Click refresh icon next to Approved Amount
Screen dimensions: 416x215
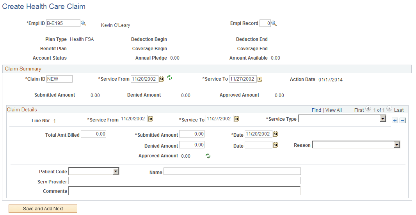point(208,156)
